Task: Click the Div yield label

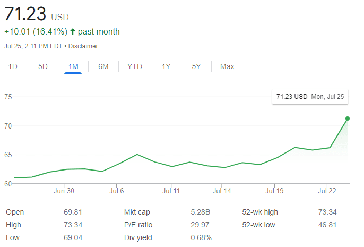Action: [x=137, y=237]
